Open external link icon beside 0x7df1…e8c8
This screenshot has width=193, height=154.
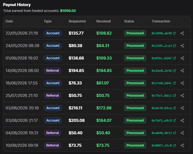(174, 120)
